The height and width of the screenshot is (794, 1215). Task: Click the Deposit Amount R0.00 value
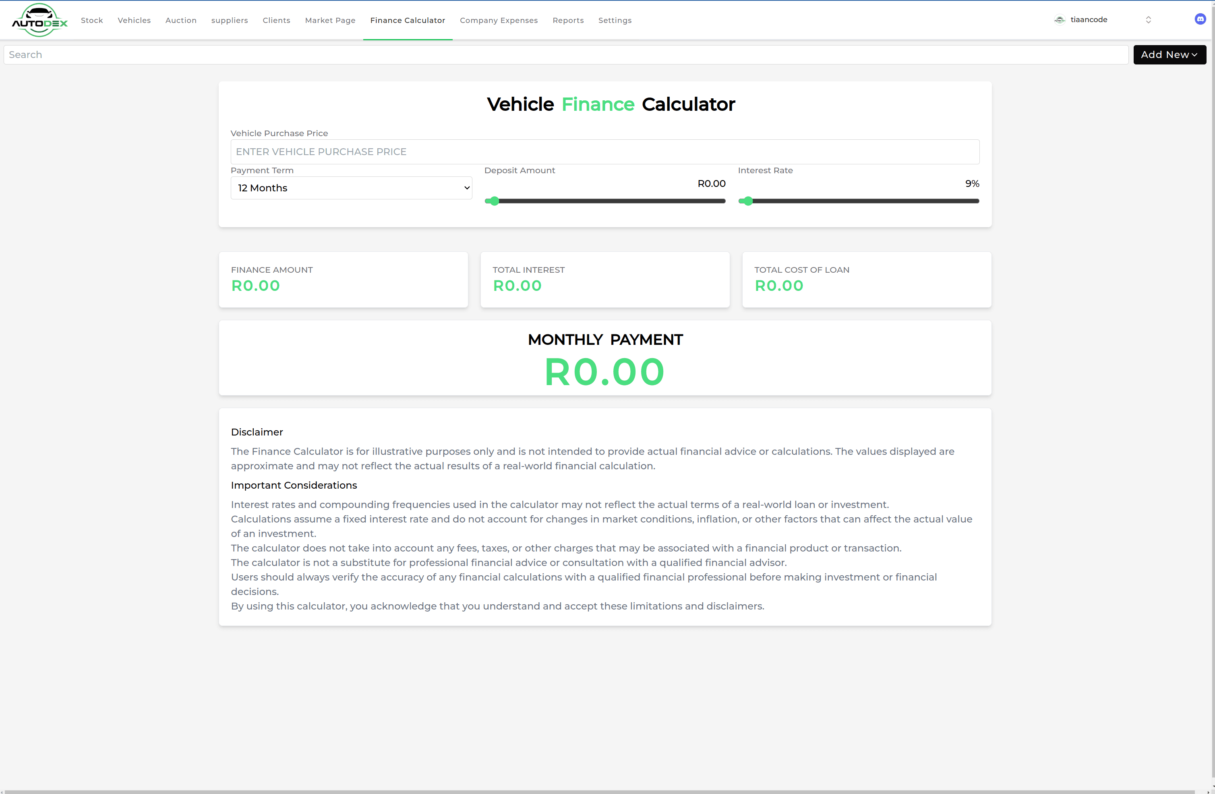(712, 183)
